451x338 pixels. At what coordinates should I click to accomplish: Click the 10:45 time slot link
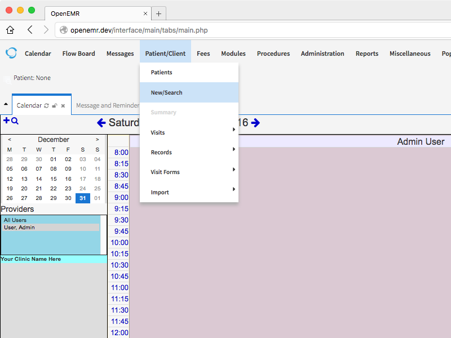[x=120, y=276]
